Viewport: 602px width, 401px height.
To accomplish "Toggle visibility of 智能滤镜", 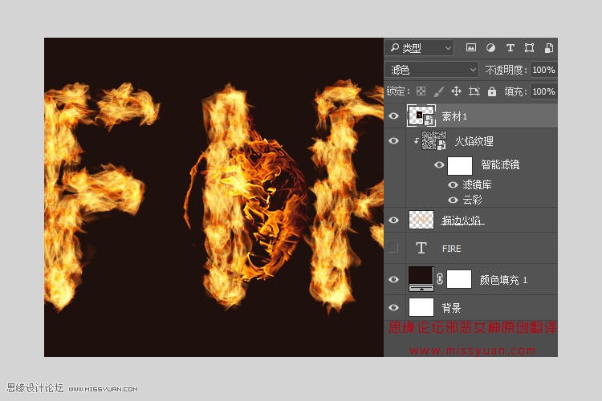I will pyautogui.click(x=439, y=164).
